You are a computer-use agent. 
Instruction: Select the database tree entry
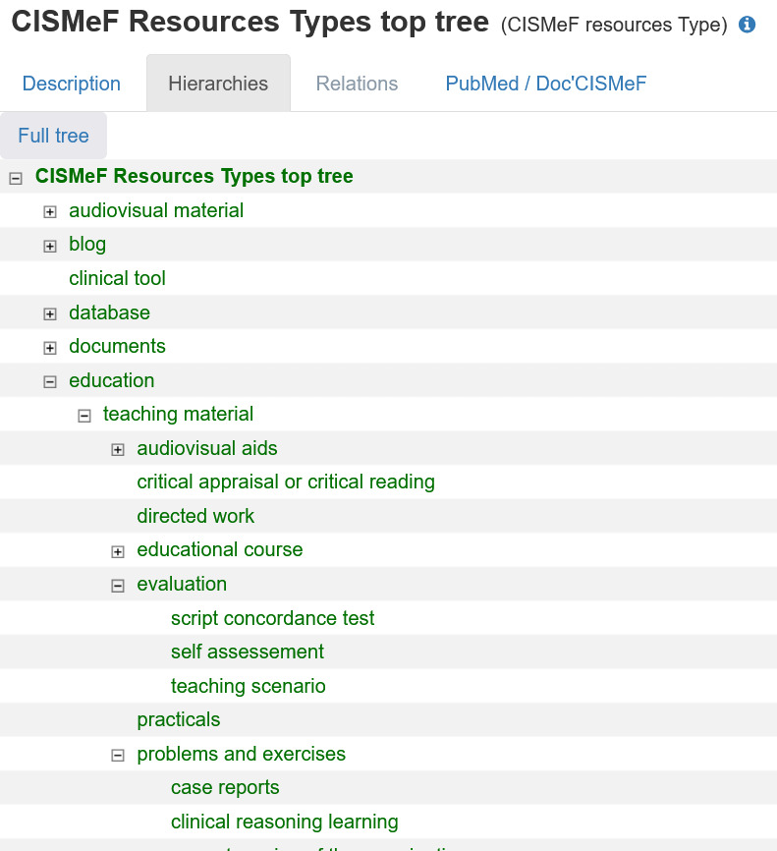(x=110, y=312)
